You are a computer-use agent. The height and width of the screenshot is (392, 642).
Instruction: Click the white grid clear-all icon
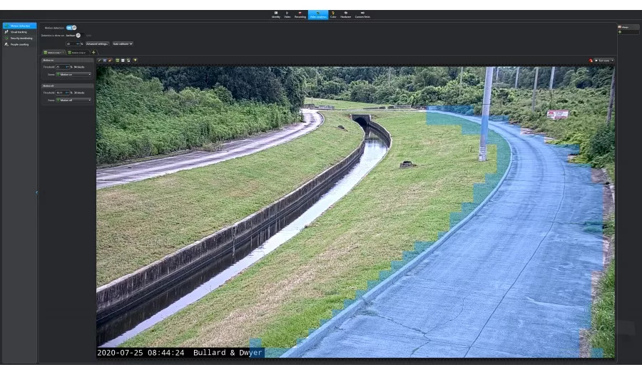tap(123, 61)
